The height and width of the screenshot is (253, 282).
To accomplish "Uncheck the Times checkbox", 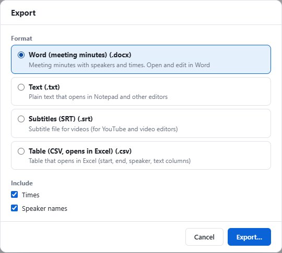I will 15,195.
